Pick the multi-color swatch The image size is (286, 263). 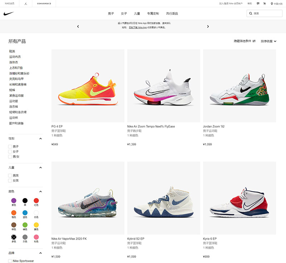(14, 237)
